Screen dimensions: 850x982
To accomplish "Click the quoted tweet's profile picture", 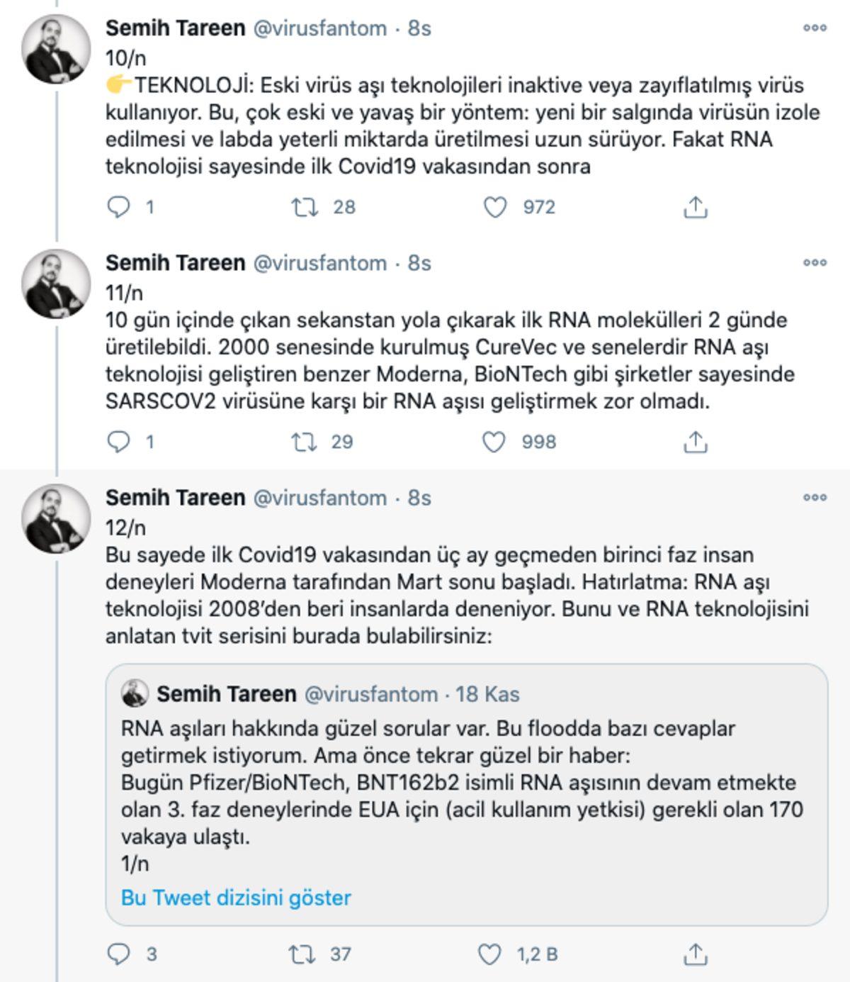I will coord(135,696).
